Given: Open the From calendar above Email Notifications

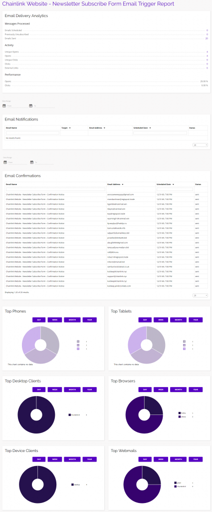Looking at the screenshot, I should click(4, 106).
